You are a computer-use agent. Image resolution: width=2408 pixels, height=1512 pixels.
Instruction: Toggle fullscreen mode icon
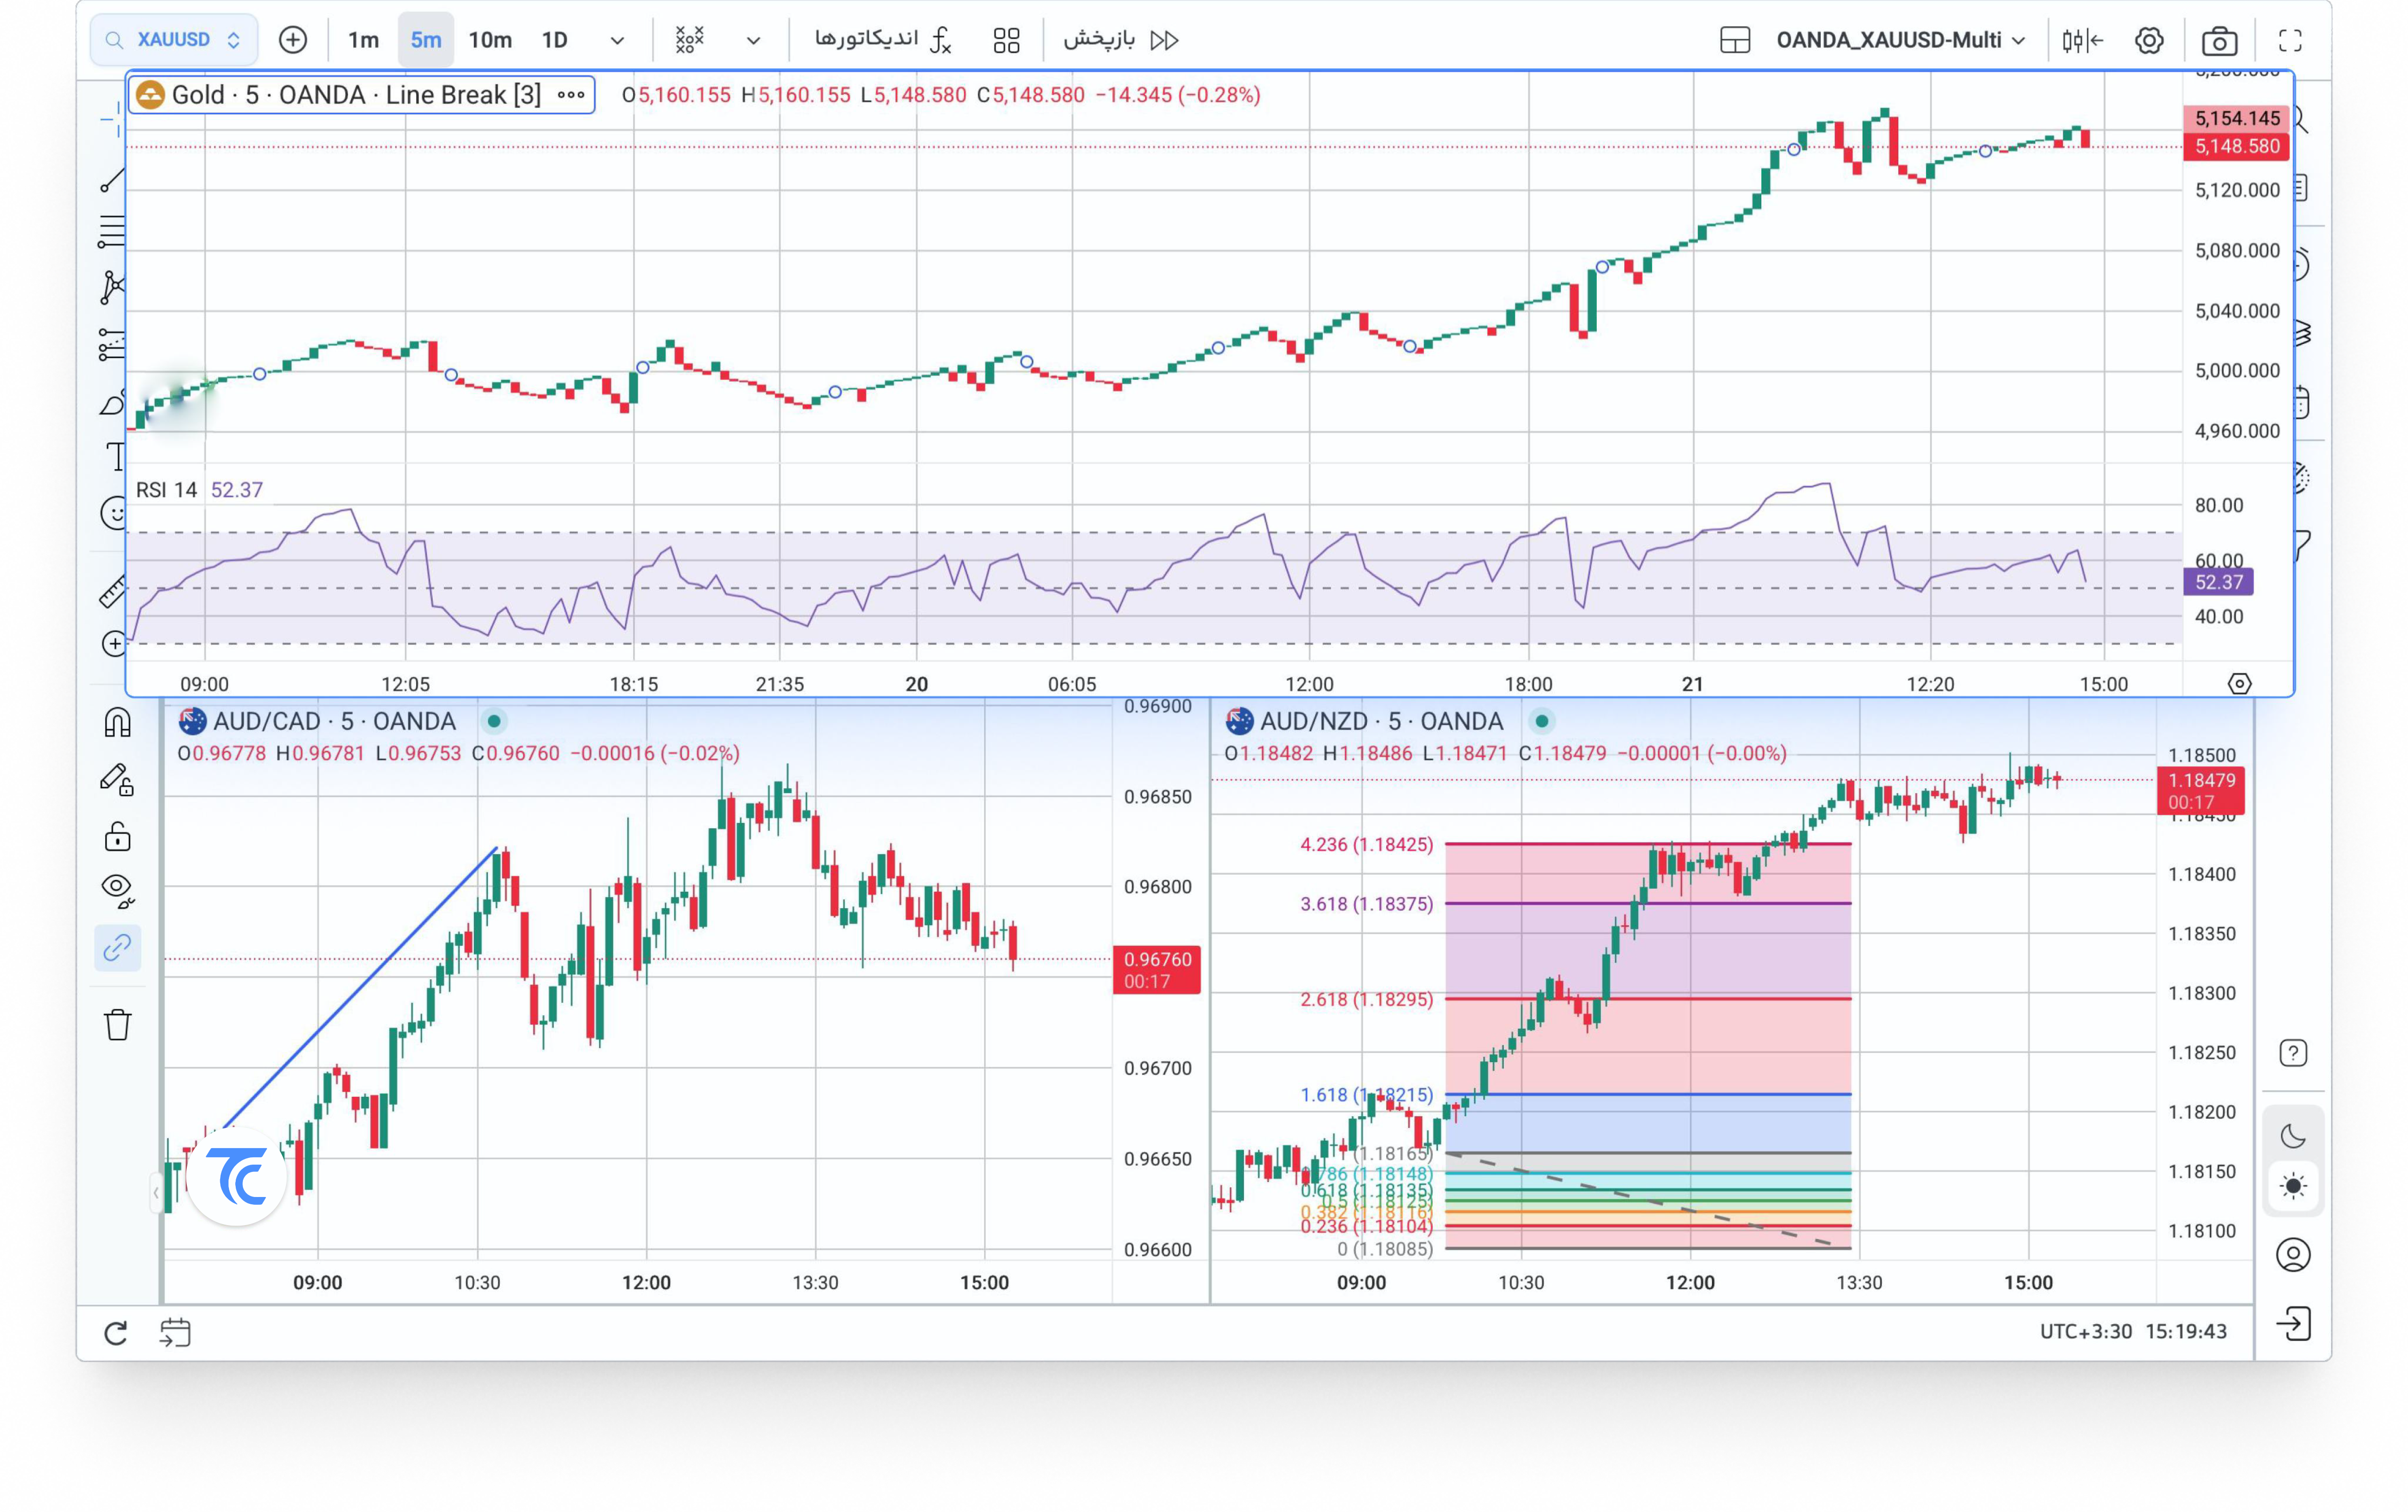click(2290, 41)
